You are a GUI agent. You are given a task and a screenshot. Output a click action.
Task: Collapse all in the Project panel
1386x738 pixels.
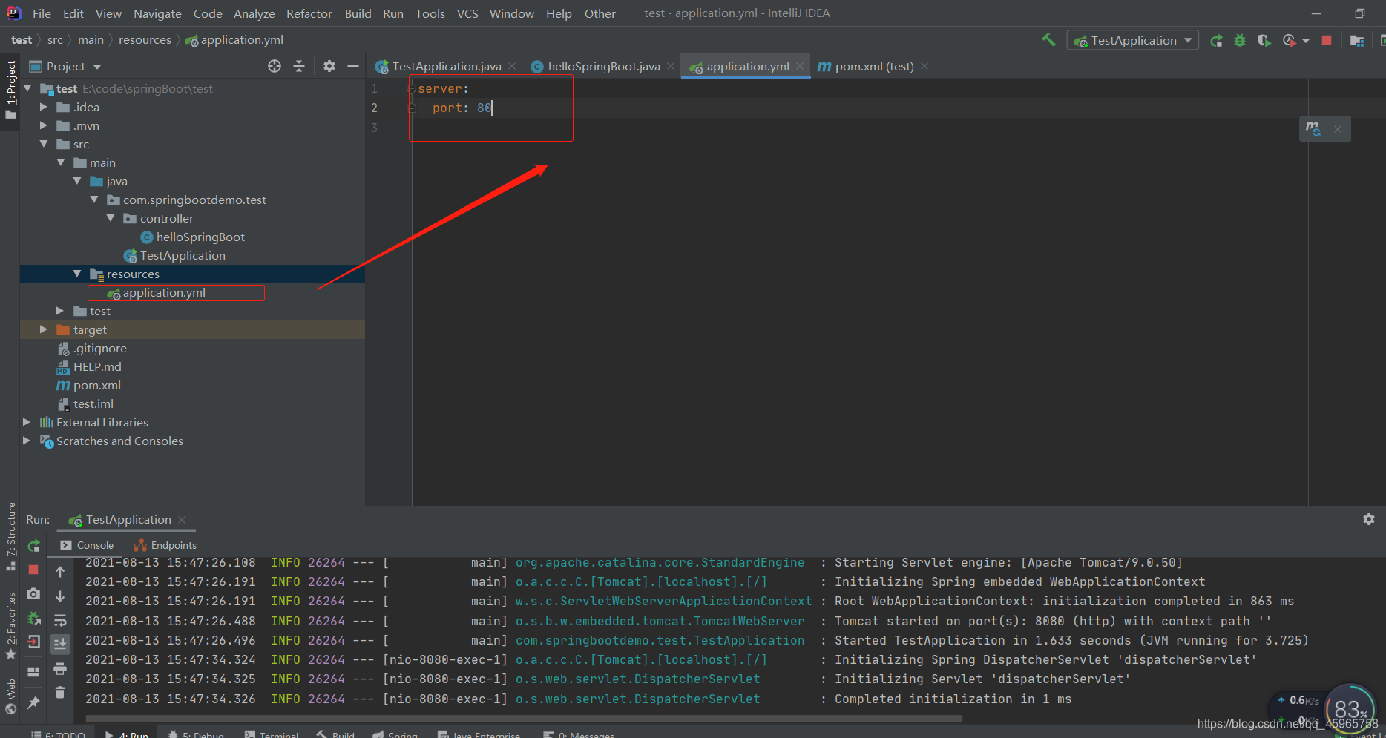click(299, 66)
